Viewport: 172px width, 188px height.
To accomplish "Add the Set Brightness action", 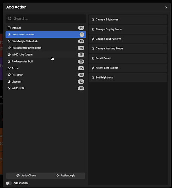I will tap(128, 78).
